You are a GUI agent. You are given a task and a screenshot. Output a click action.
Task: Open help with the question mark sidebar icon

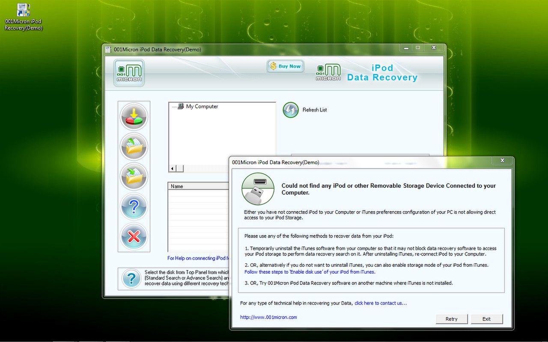tap(134, 206)
